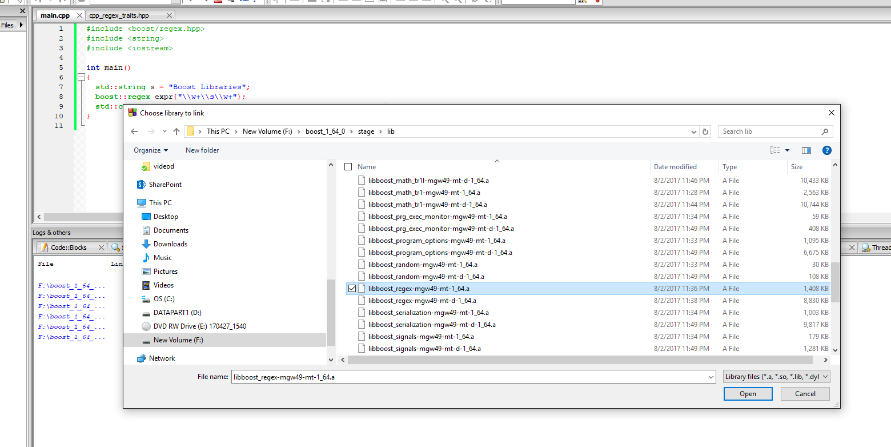
Task: Expand the address bar history dropdown
Action: click(694, 131)
